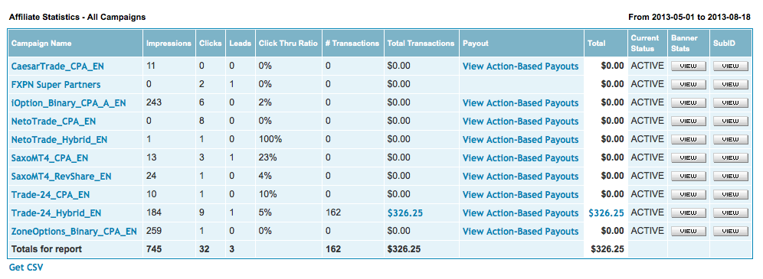View Action-Based Payouts for iOption_Binary_CPA_A_EN

tap(520, 103)
